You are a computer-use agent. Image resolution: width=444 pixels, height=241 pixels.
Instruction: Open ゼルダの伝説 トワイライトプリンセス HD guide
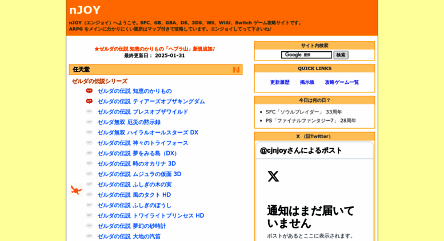[151, 215]
